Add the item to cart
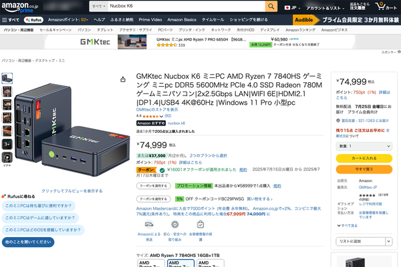Image resolution: width=401 pixels, height=267 pixels. pyautogui.click(x=364, y=158)
